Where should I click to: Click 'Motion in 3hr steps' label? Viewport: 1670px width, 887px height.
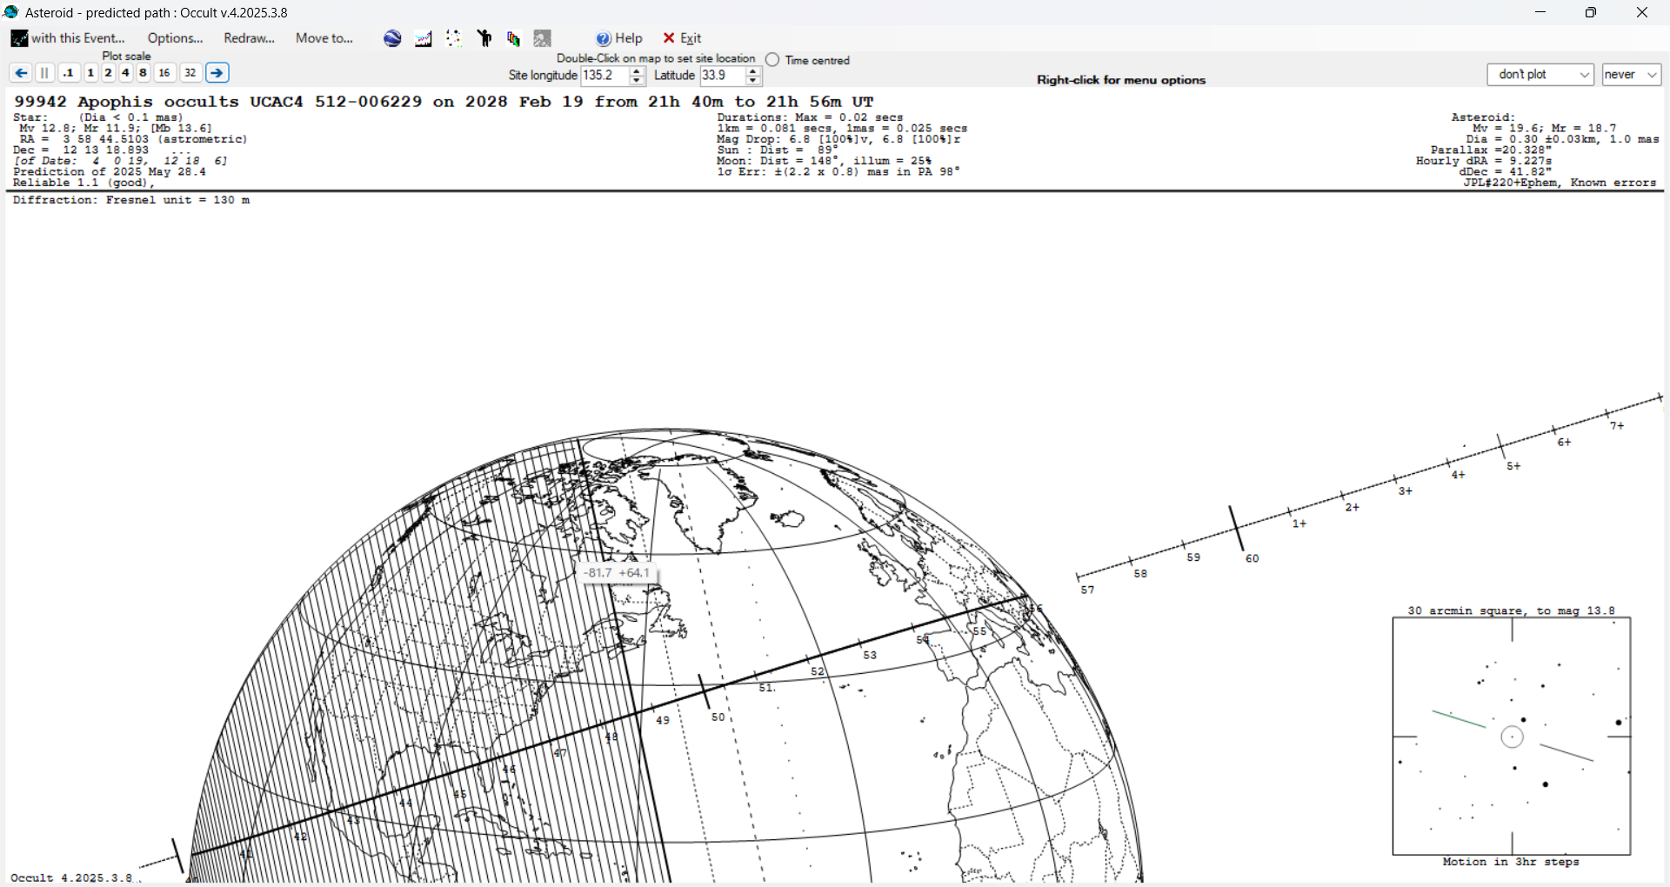click(1511, 862)
